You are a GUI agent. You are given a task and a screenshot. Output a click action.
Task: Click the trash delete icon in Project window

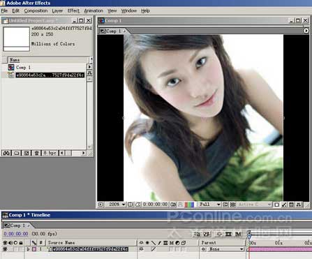36,153
